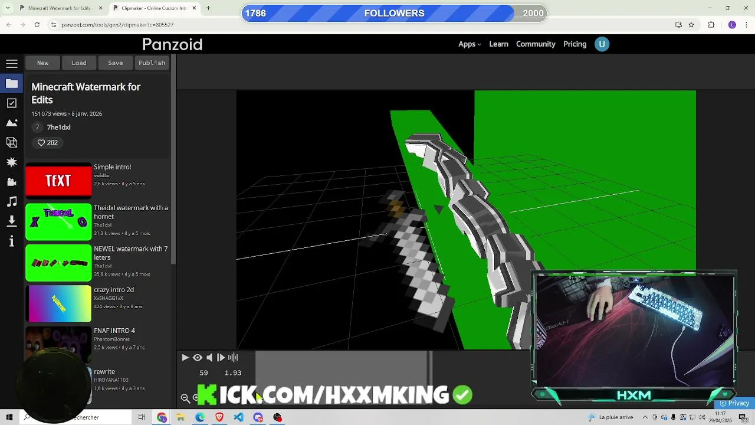
Task: Open the user avatar U menu
Action: point(602,44)
